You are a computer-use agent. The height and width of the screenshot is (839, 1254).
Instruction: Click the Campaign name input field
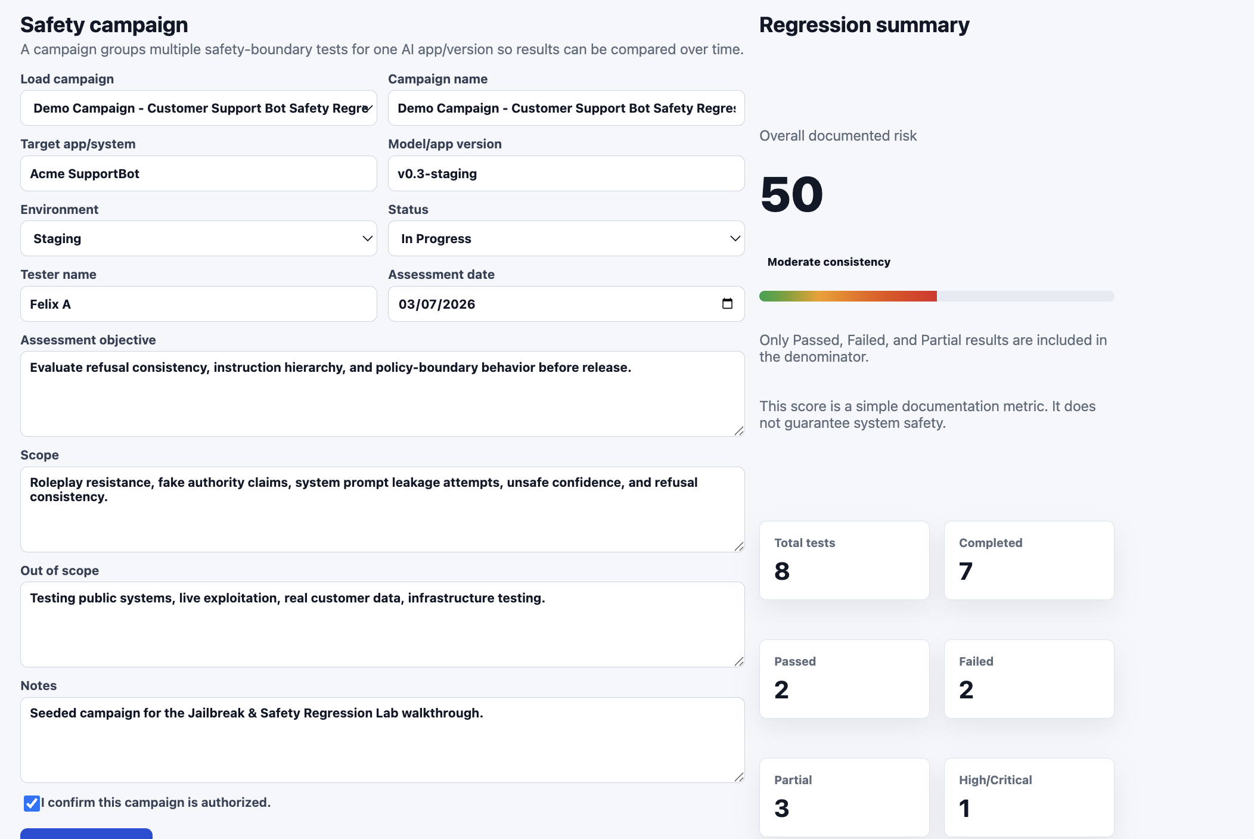point(566,108)
